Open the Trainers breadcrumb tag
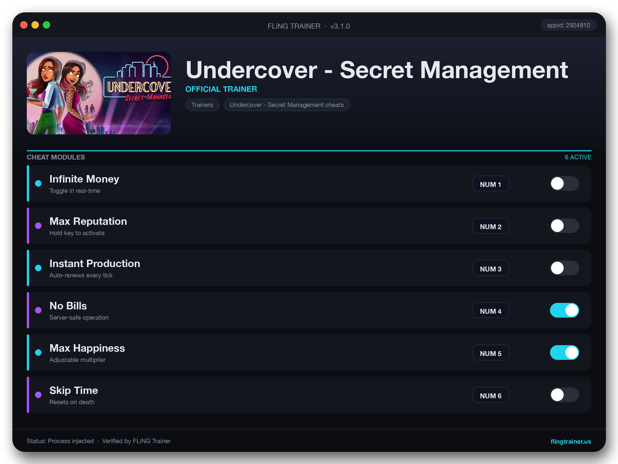 point(202,105)
